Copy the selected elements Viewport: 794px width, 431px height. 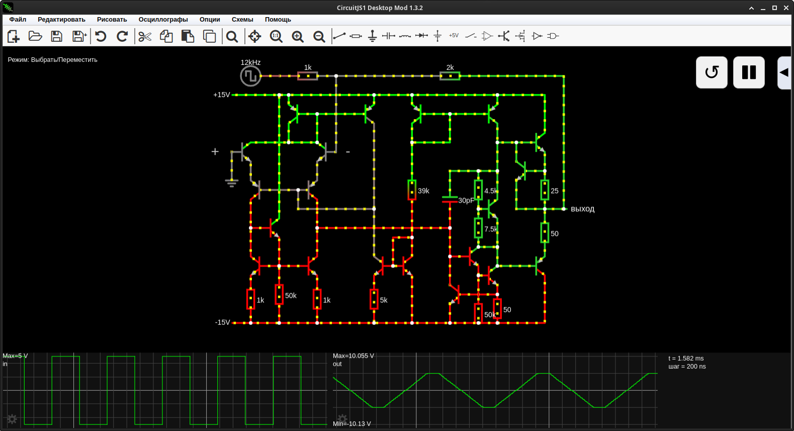pos(166,36)
